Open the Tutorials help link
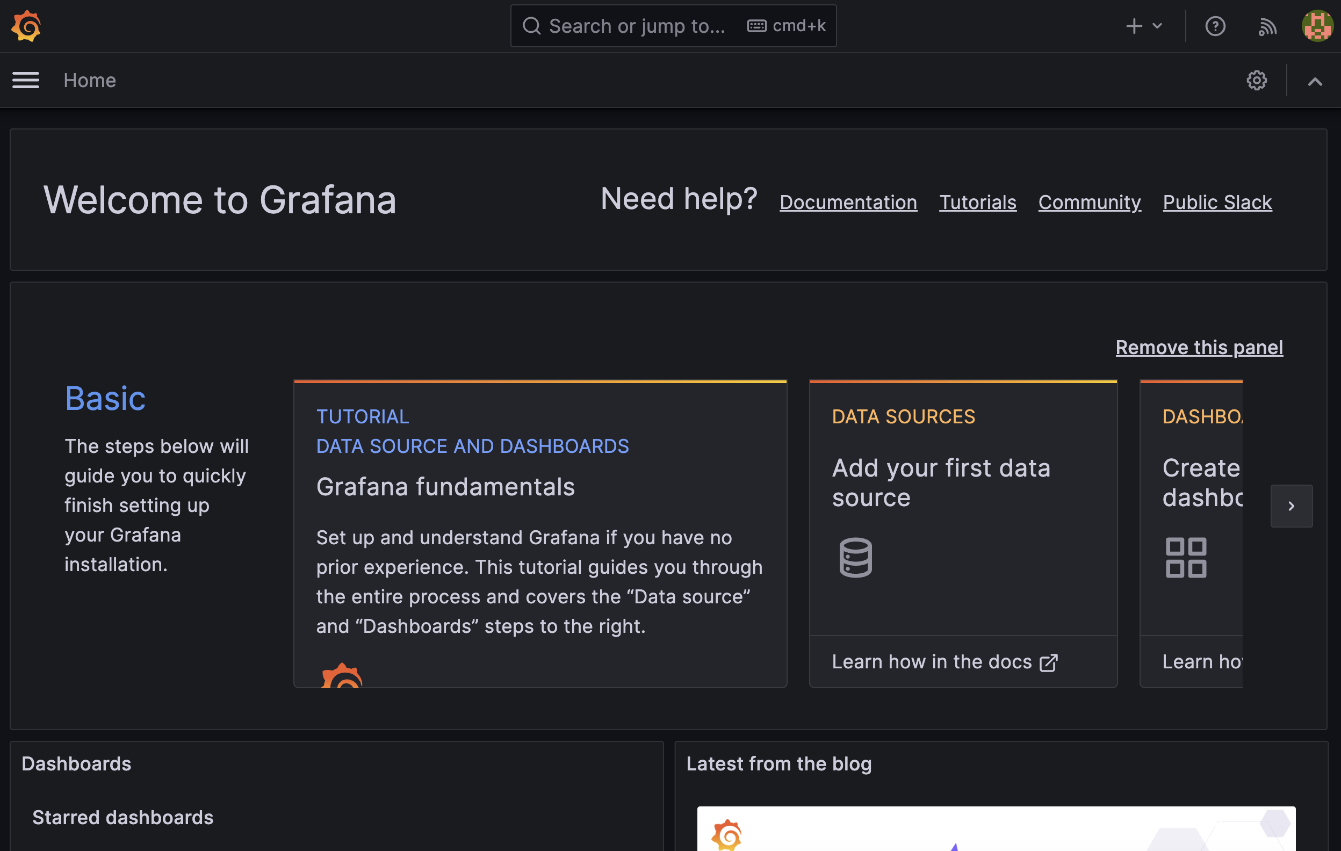 coord(977,202)
